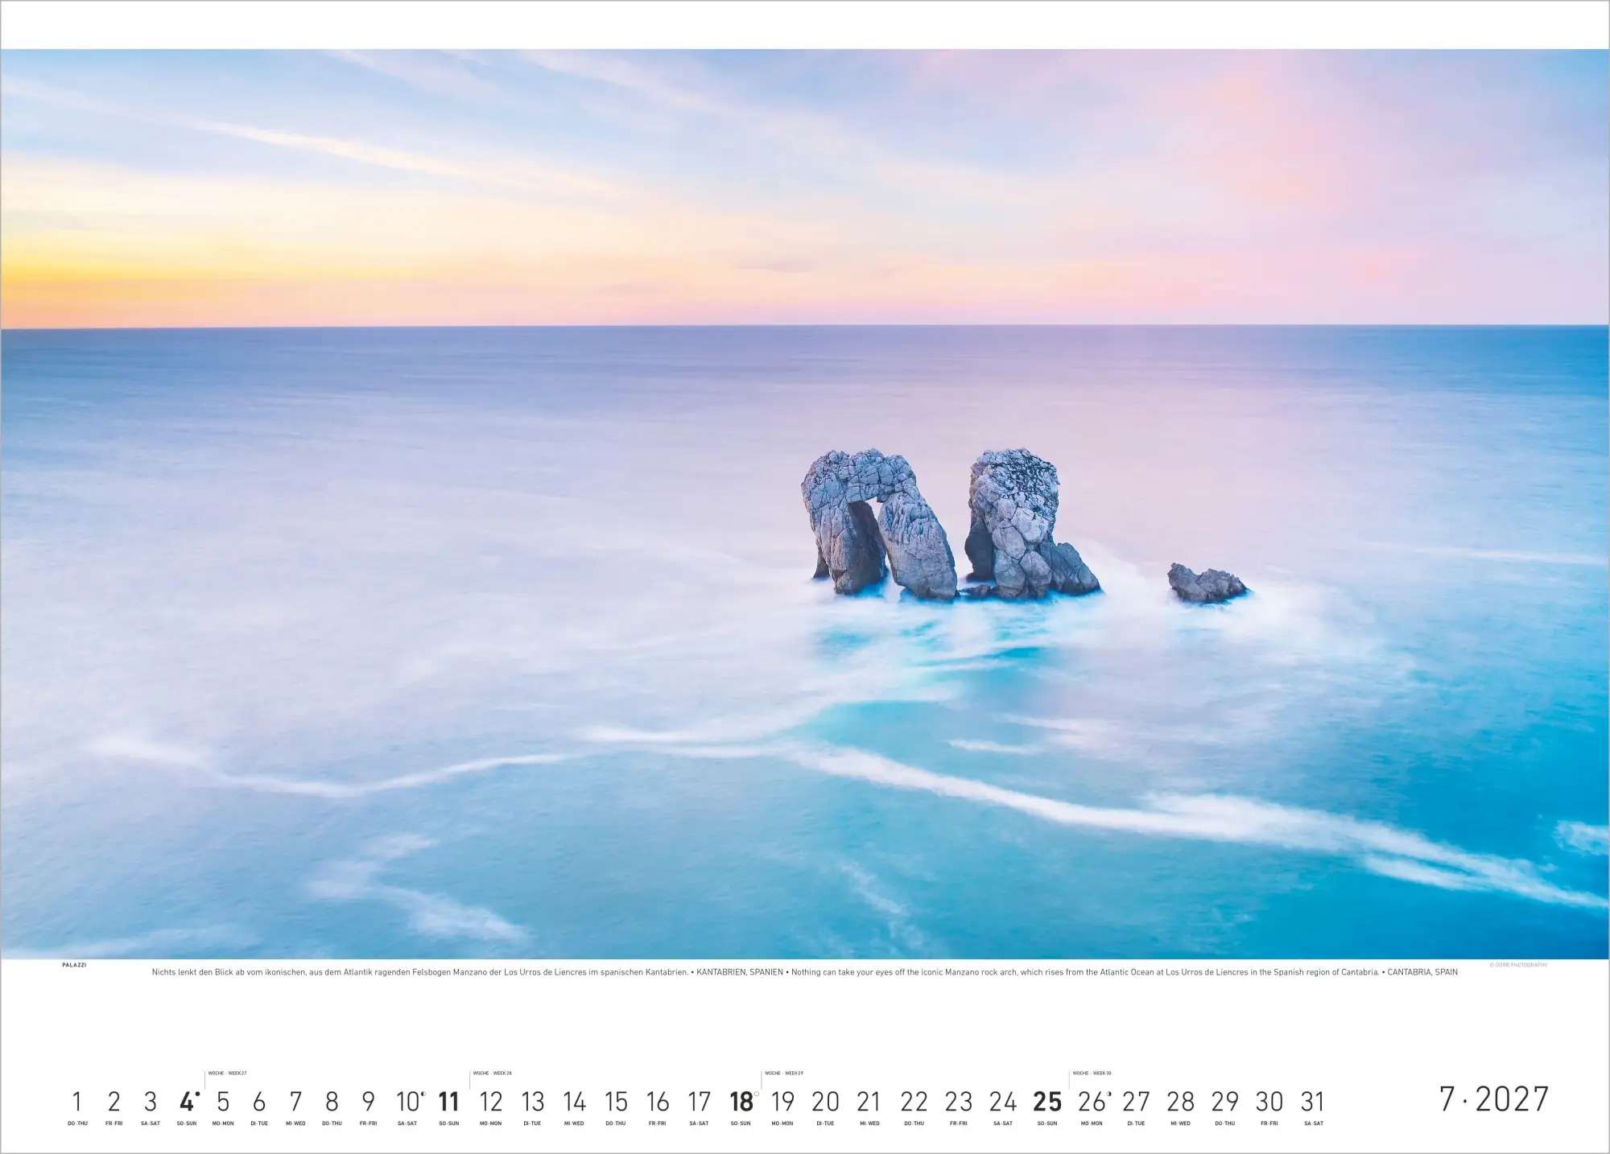Select date 12 in the calendar row
1610x1154 pixels.
click(x=490, y=1101)
